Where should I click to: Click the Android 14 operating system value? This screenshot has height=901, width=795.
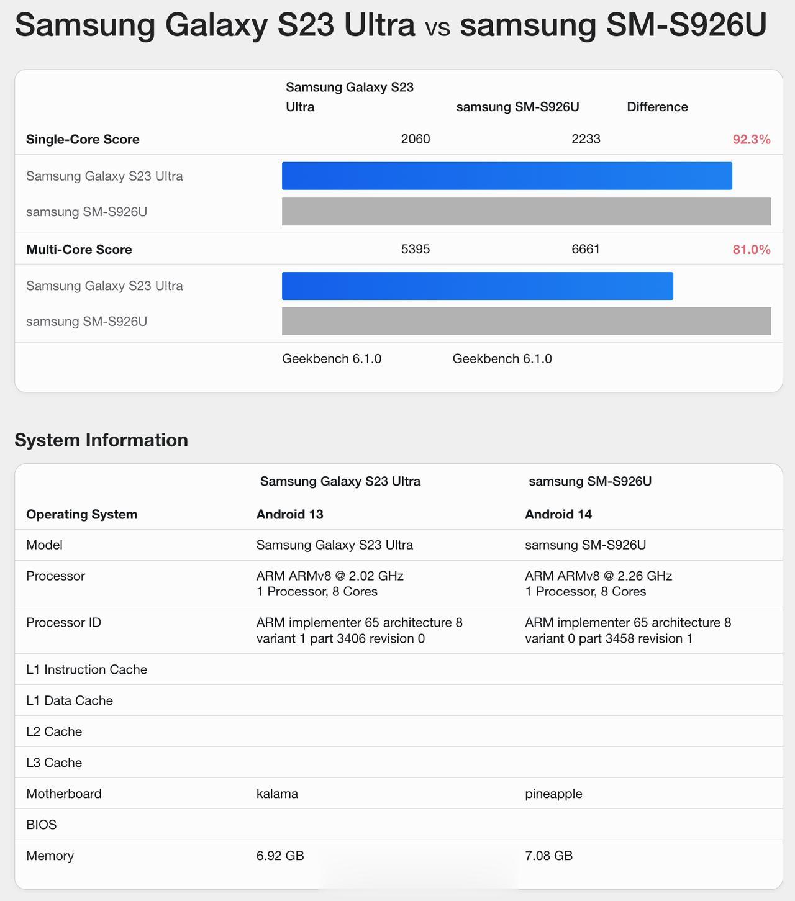tap(558, 514)
